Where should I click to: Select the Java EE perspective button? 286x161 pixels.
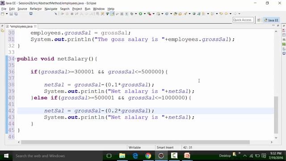tap(271, 20)
